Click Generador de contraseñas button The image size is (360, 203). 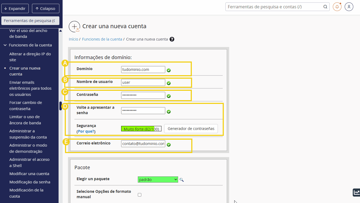(191, 129)
